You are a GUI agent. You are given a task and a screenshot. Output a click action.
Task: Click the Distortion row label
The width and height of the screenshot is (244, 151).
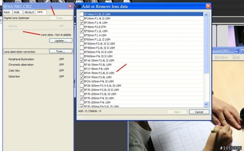point(14,76)
